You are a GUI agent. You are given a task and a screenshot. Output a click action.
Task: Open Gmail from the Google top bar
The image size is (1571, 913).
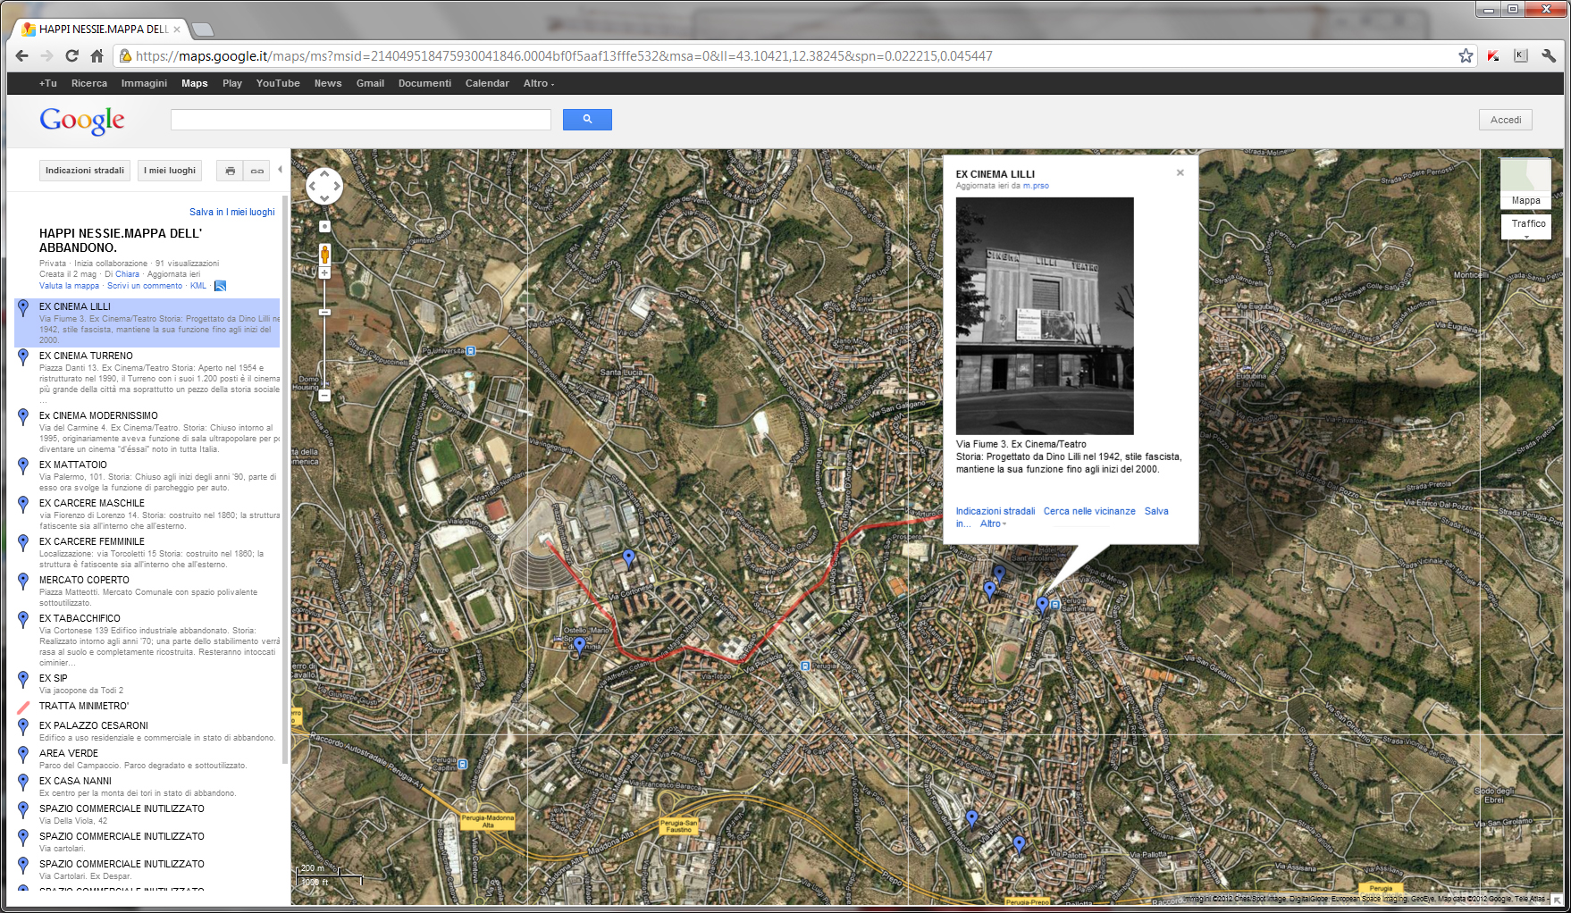click(370, 83)
